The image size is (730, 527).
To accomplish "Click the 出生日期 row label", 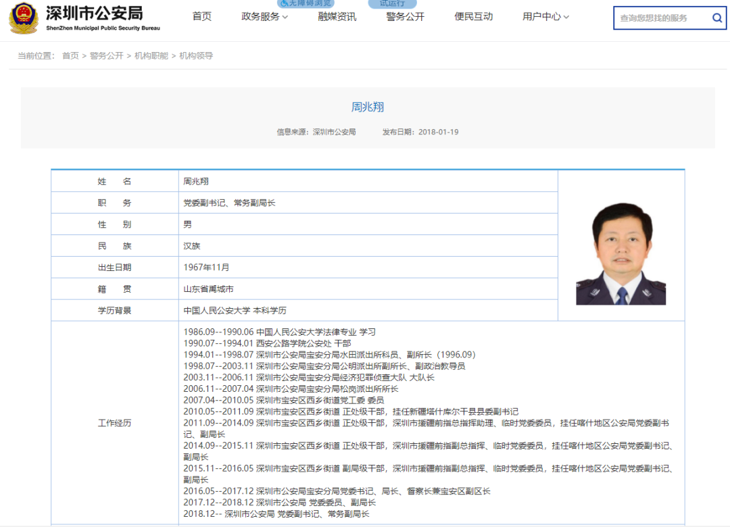I will tap(114, 268).
